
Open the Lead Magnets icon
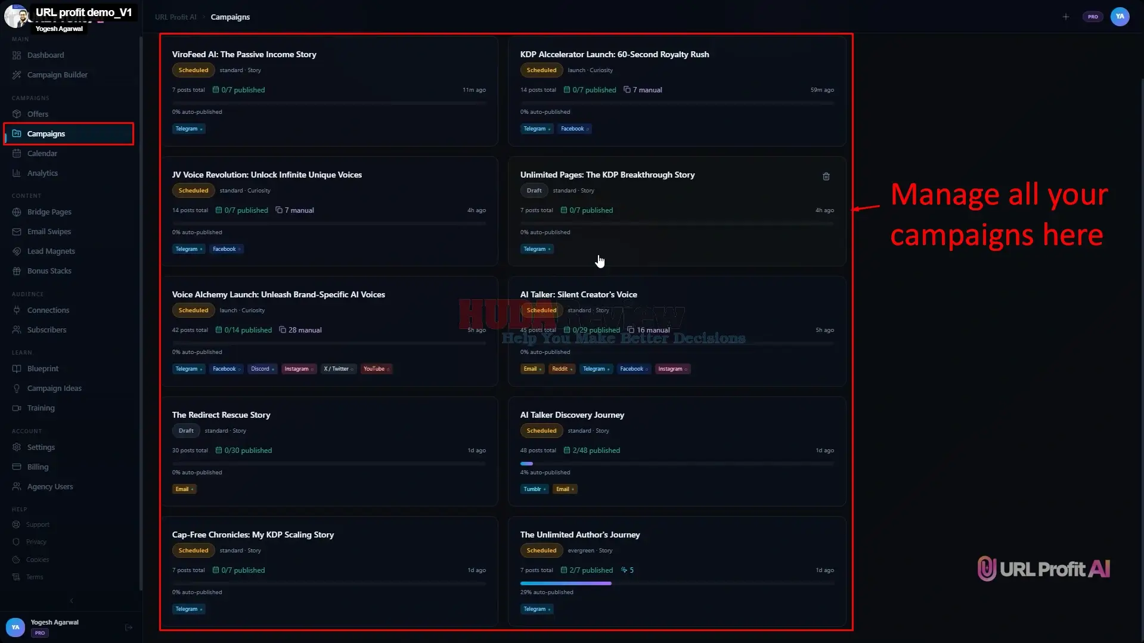pyautogui.click(x=17, y=251)
